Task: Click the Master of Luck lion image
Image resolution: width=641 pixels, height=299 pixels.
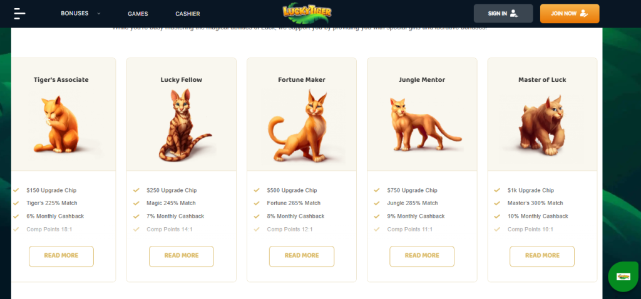Action: point(542,125)
